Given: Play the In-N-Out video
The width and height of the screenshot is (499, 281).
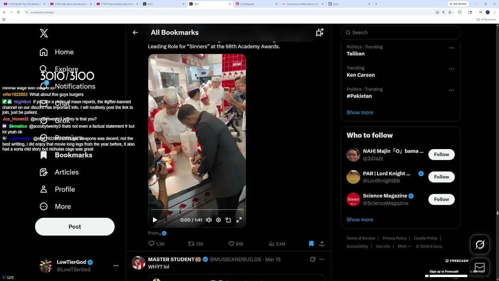Looking at the screenshot, I should click(155, 220).
